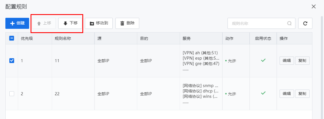Toggle enabled status checkmark of rule 22

263,93
